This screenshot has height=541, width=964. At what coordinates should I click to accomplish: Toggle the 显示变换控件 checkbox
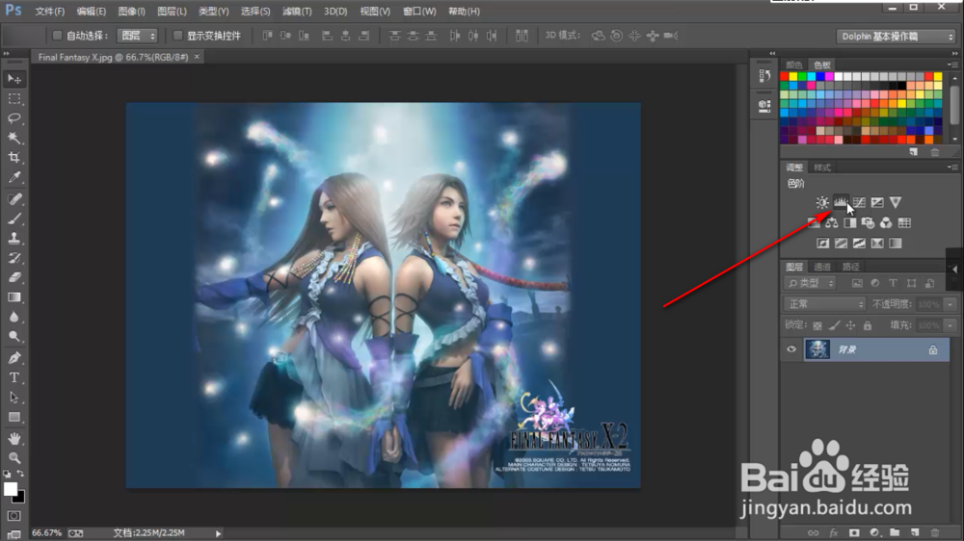(177, 36)
